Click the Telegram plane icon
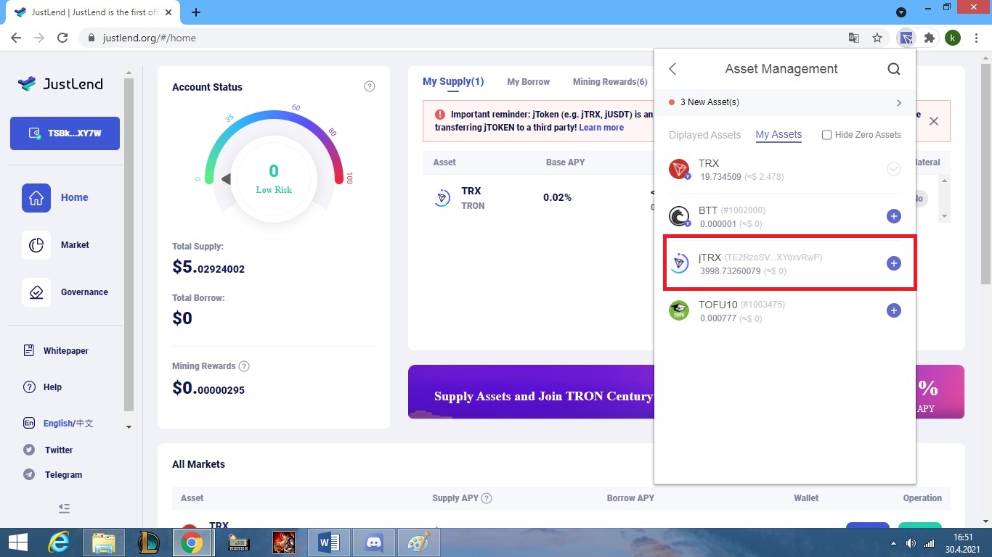The image size is (992, 557). [x=29, y=475]
